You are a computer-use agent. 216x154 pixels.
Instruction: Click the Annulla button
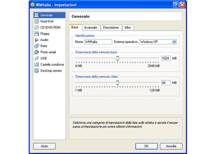coord(171,146)
